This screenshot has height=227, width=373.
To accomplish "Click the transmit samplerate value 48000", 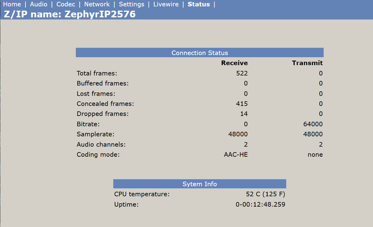I will coord(313,134).
